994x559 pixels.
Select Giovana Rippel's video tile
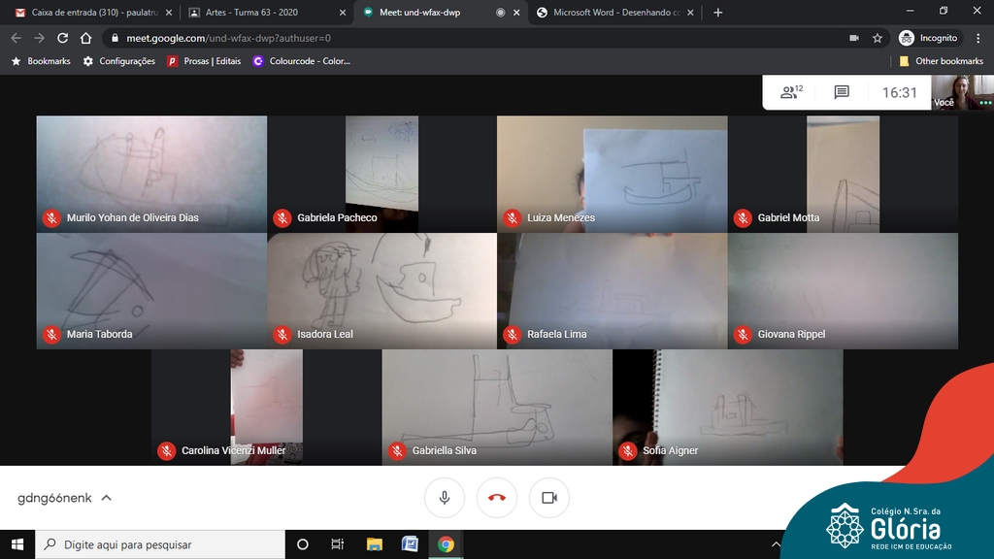[843, 291]
